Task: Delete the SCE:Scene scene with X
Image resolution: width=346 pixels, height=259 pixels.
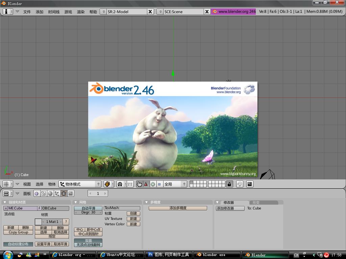Action: [207, 12]
